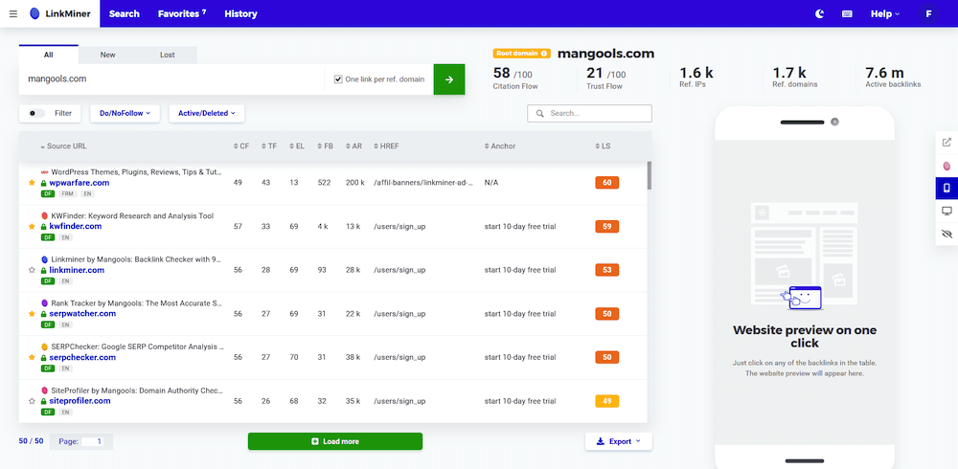This screenshot has width=958, height=469.
Task: Expand the Do/NoFollow dropdown
Action: [x=125, y=113]
